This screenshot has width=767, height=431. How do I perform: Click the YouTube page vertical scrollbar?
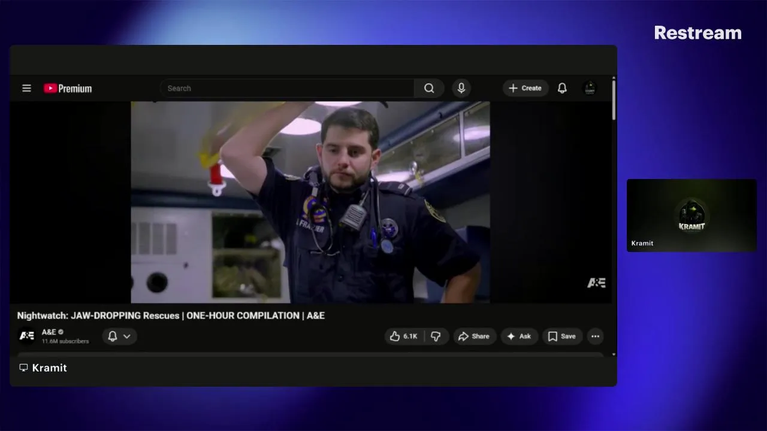coord(614,100)
